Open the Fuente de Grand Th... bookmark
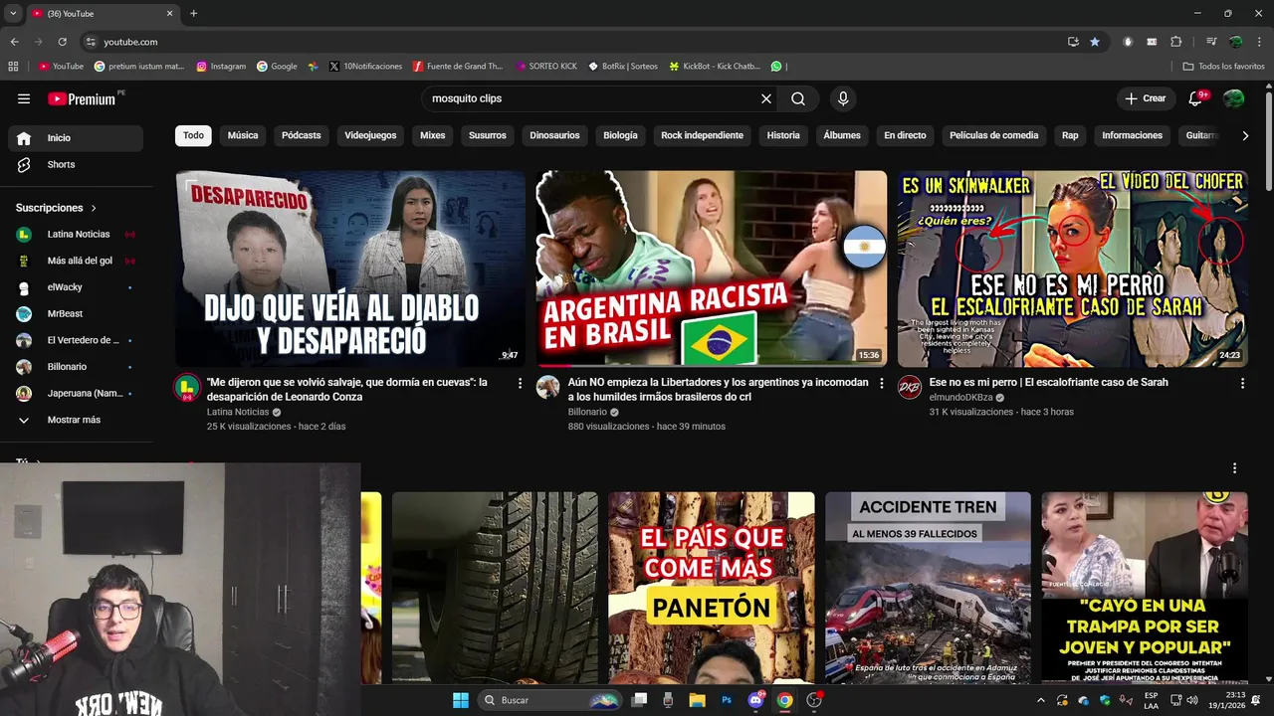This screenshot has height=716, width=1274. click(458, 67)
